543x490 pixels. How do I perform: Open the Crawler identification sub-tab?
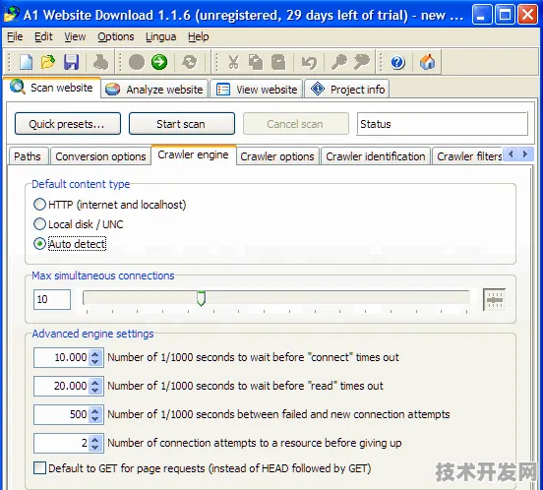pos(376,156)
